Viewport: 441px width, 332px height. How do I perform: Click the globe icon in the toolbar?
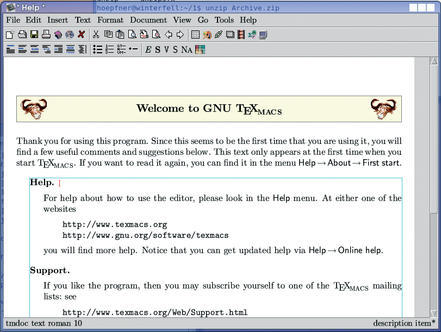(70, 35)
